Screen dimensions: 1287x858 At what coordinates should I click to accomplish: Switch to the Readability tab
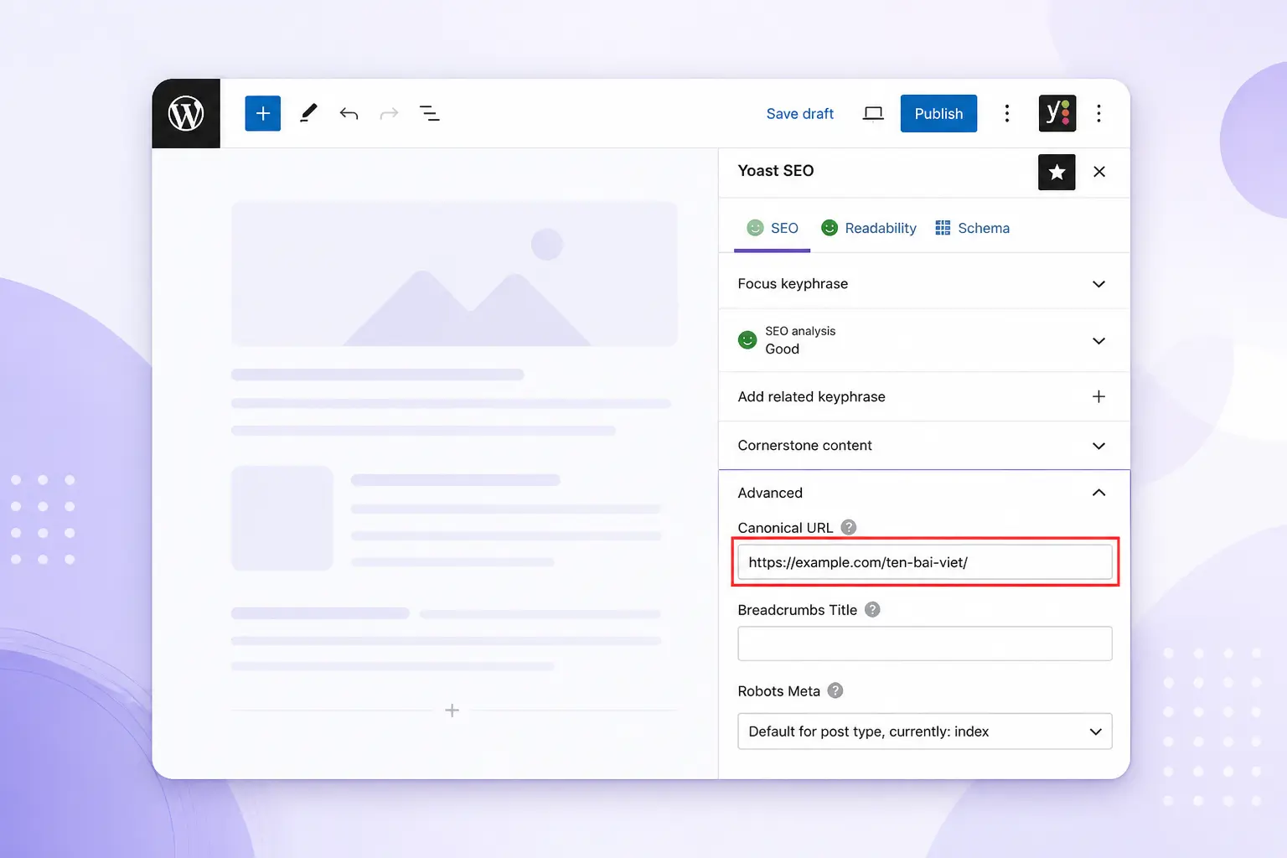tap(869, 228)
